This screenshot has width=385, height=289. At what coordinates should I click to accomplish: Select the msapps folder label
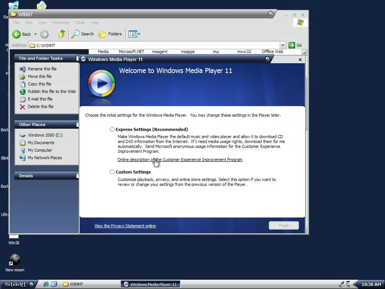pos(188,52)
